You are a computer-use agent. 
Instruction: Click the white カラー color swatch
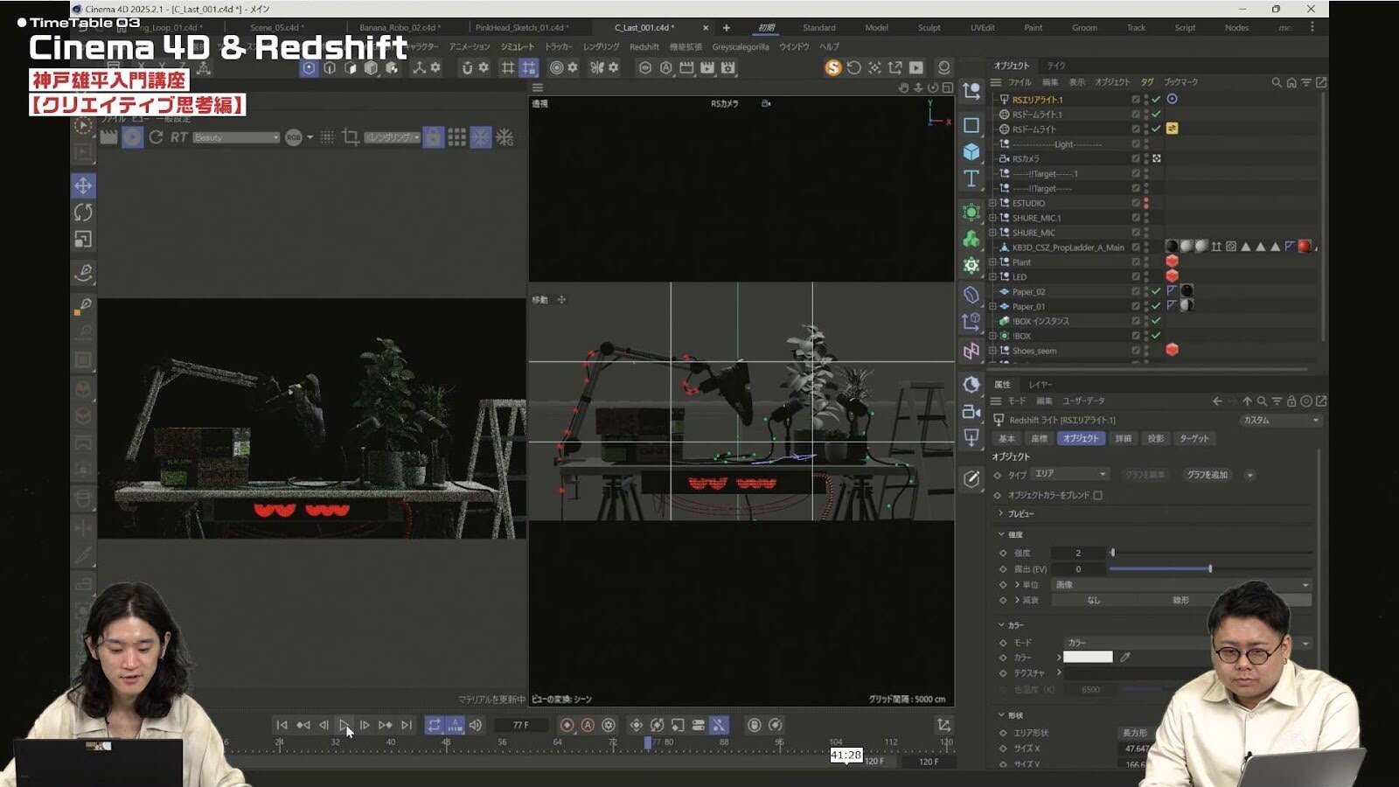click(1088, 657)
